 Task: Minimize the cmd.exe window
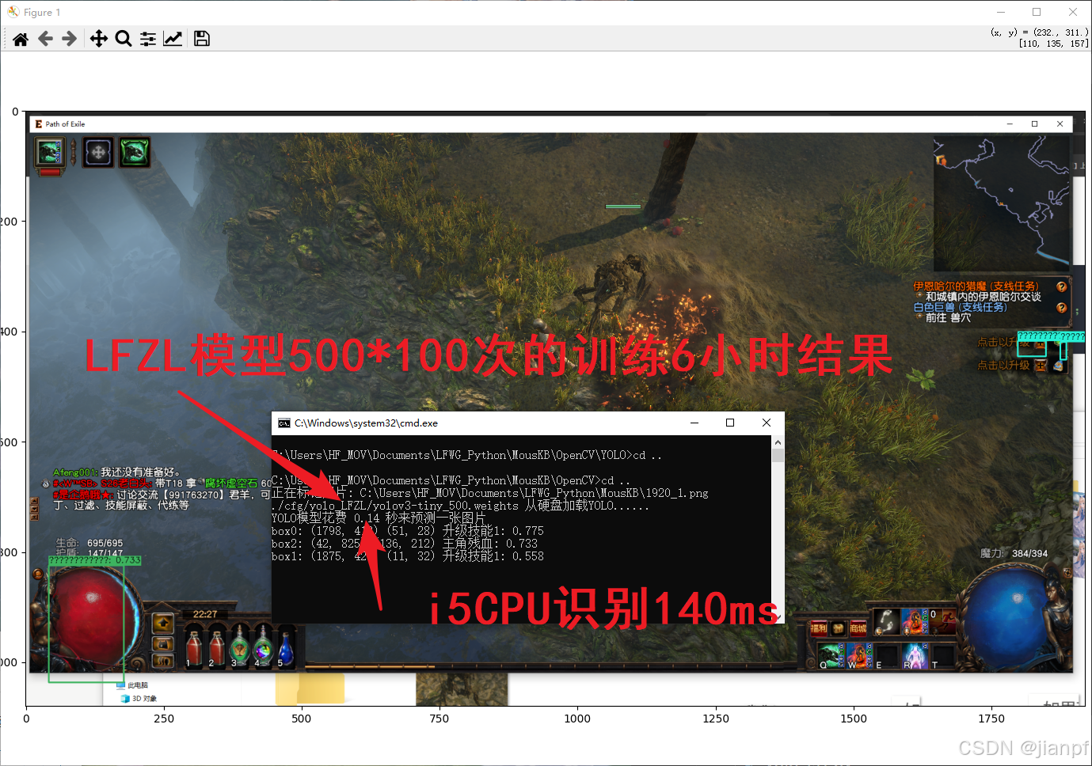(694, 423)
